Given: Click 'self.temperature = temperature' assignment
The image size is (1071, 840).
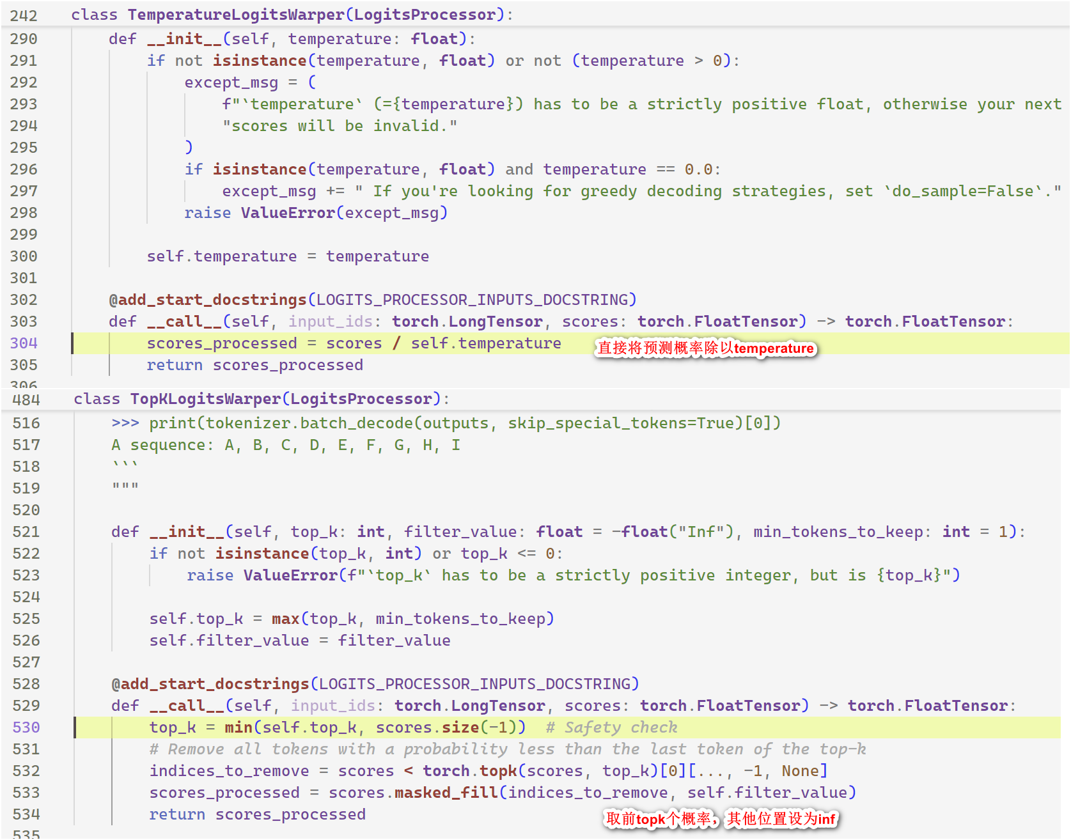Looking at the screenshot, I should point(288,256).
